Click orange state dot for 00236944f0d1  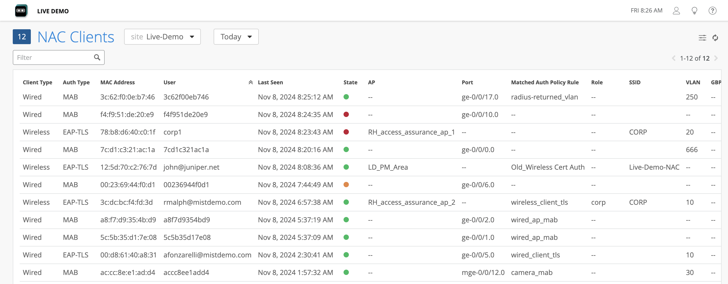tap(346, 185)
